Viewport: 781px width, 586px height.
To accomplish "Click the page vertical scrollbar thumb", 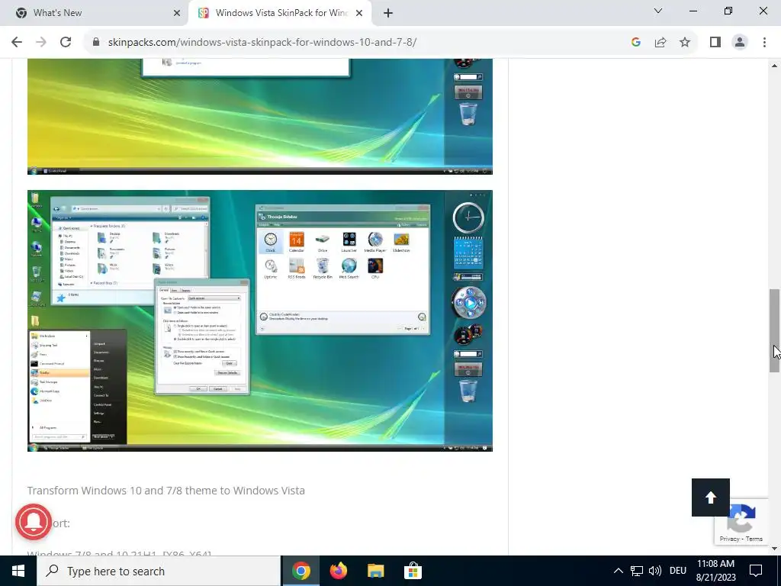I will tap(775, 330).
